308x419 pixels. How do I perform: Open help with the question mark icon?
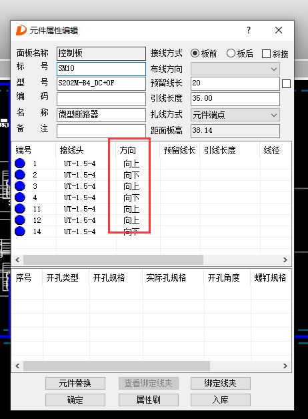pyautogui.click(x=249, y=30)
